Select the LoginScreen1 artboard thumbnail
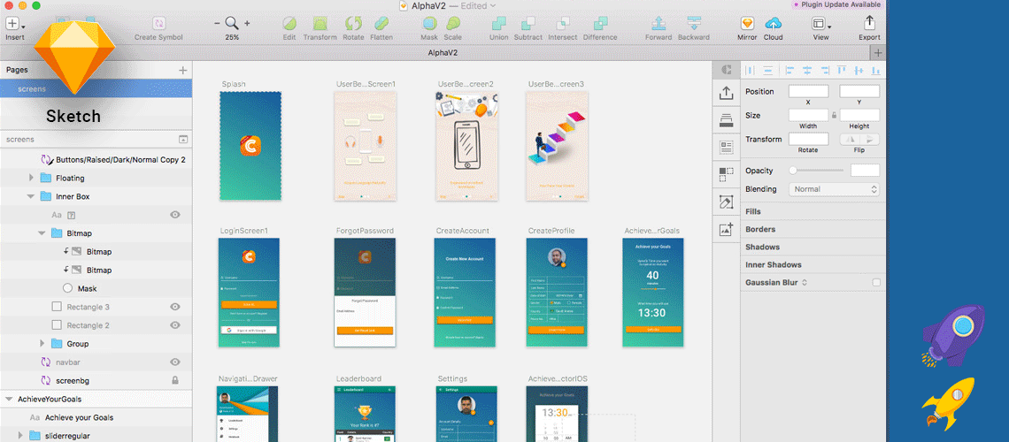 click(245, 292)
